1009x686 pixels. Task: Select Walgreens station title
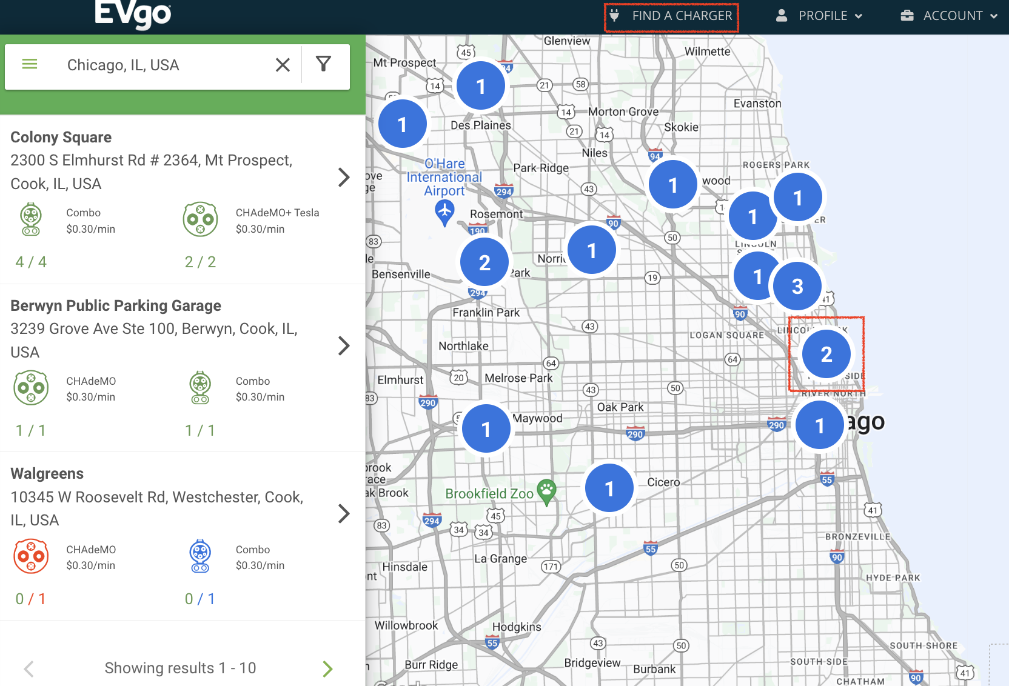(47, 473)
